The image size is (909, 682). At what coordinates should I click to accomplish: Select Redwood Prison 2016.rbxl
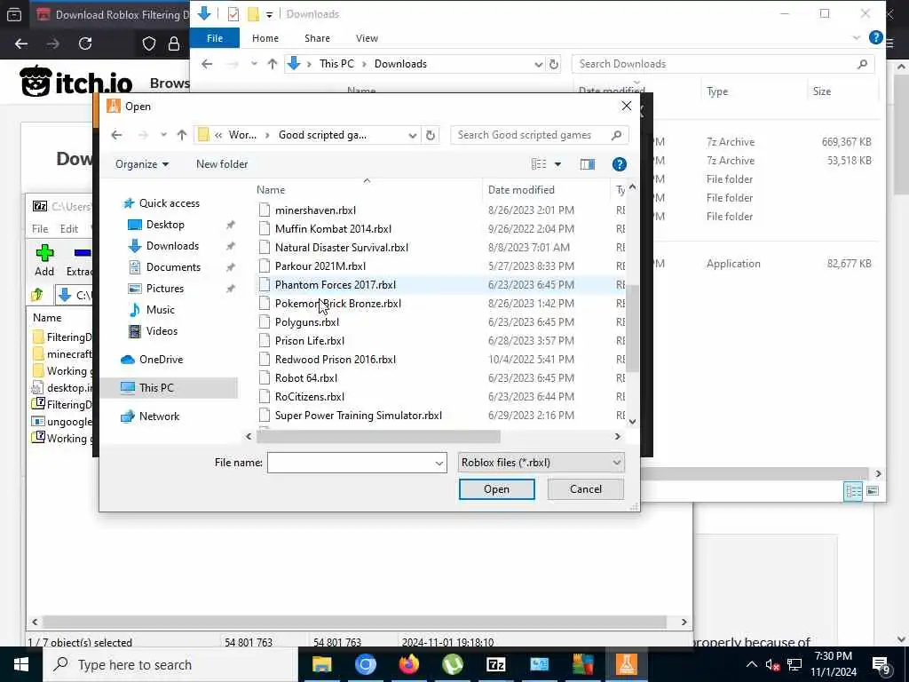point(335,359)
